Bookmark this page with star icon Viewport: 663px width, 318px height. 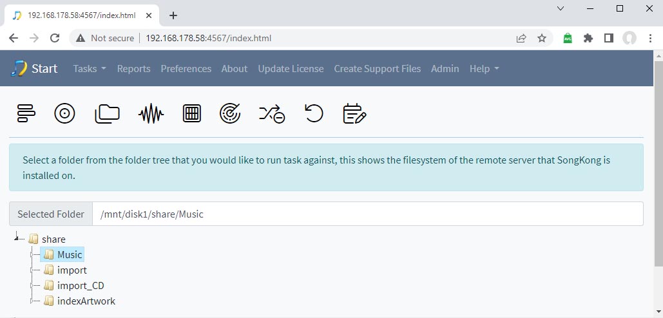tap(542, 39)
